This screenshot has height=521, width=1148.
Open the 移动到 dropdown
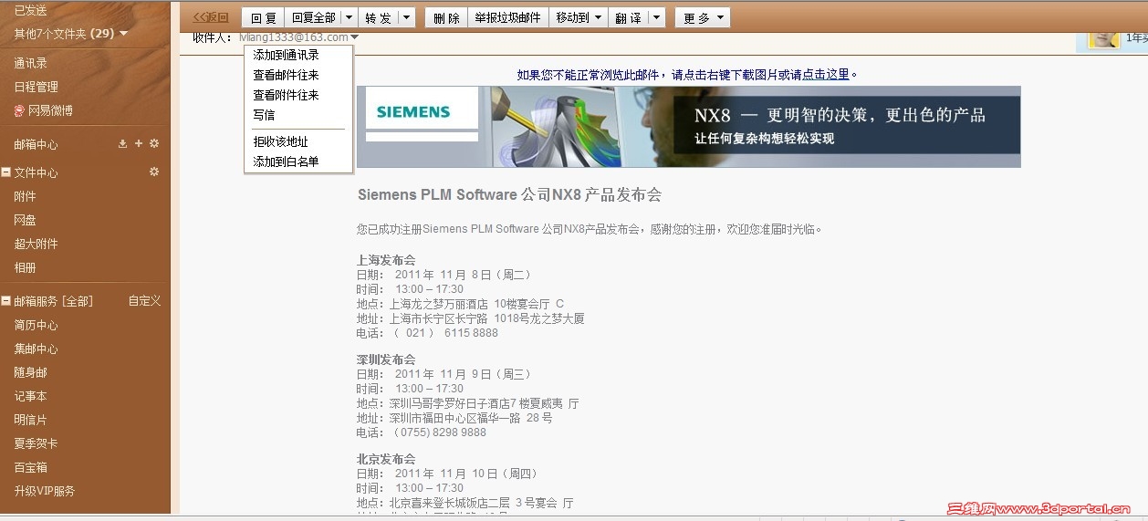(x=579, y=17)
